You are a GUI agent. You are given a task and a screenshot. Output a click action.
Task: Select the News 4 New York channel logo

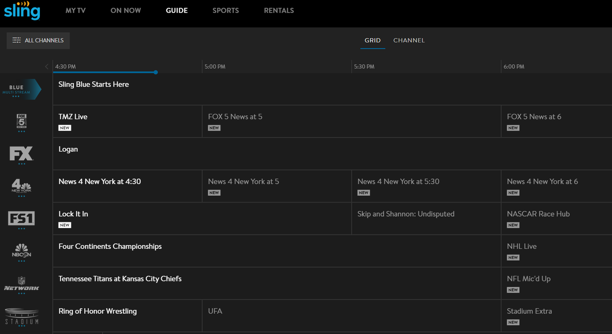point(21,186)
